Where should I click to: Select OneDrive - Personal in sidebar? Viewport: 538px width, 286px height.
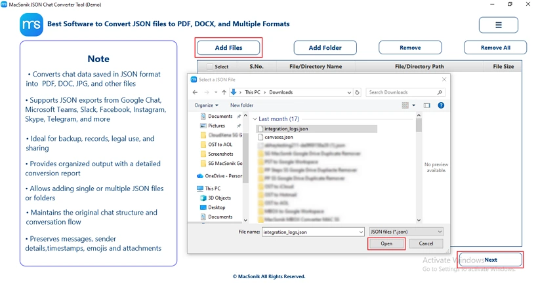pos(223,176)
